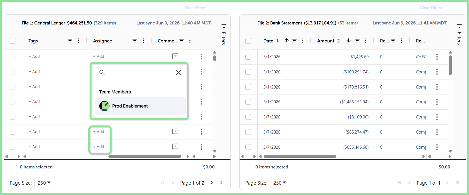Click the assignee search input field
469x195 pixels.
(x=140, y=72)
